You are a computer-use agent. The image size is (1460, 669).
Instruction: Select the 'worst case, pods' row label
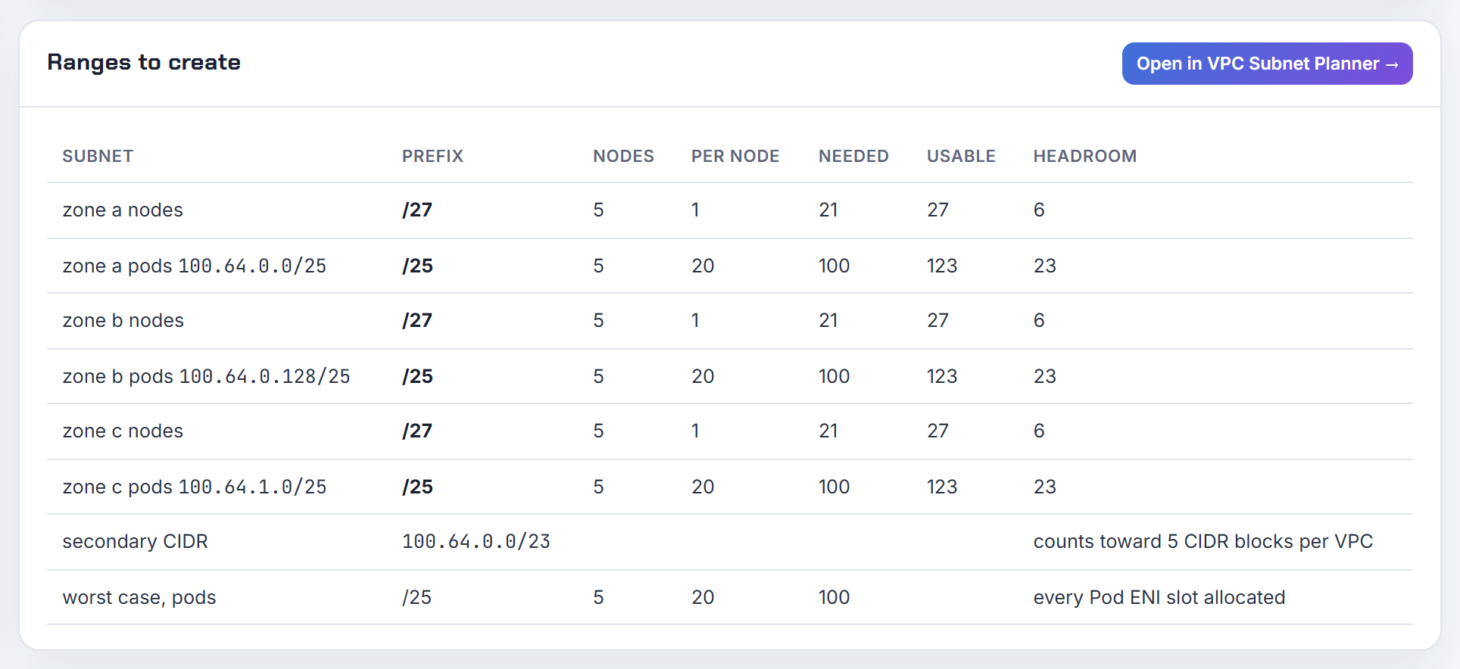coord(139,597)
